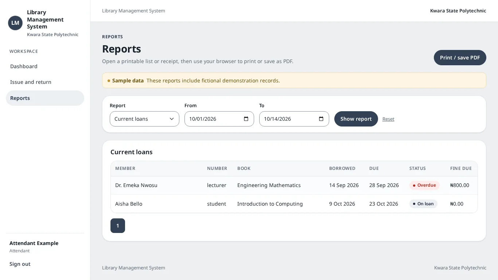Click the Overdue status badge
The image size is (498, 280).
point(424,185)
